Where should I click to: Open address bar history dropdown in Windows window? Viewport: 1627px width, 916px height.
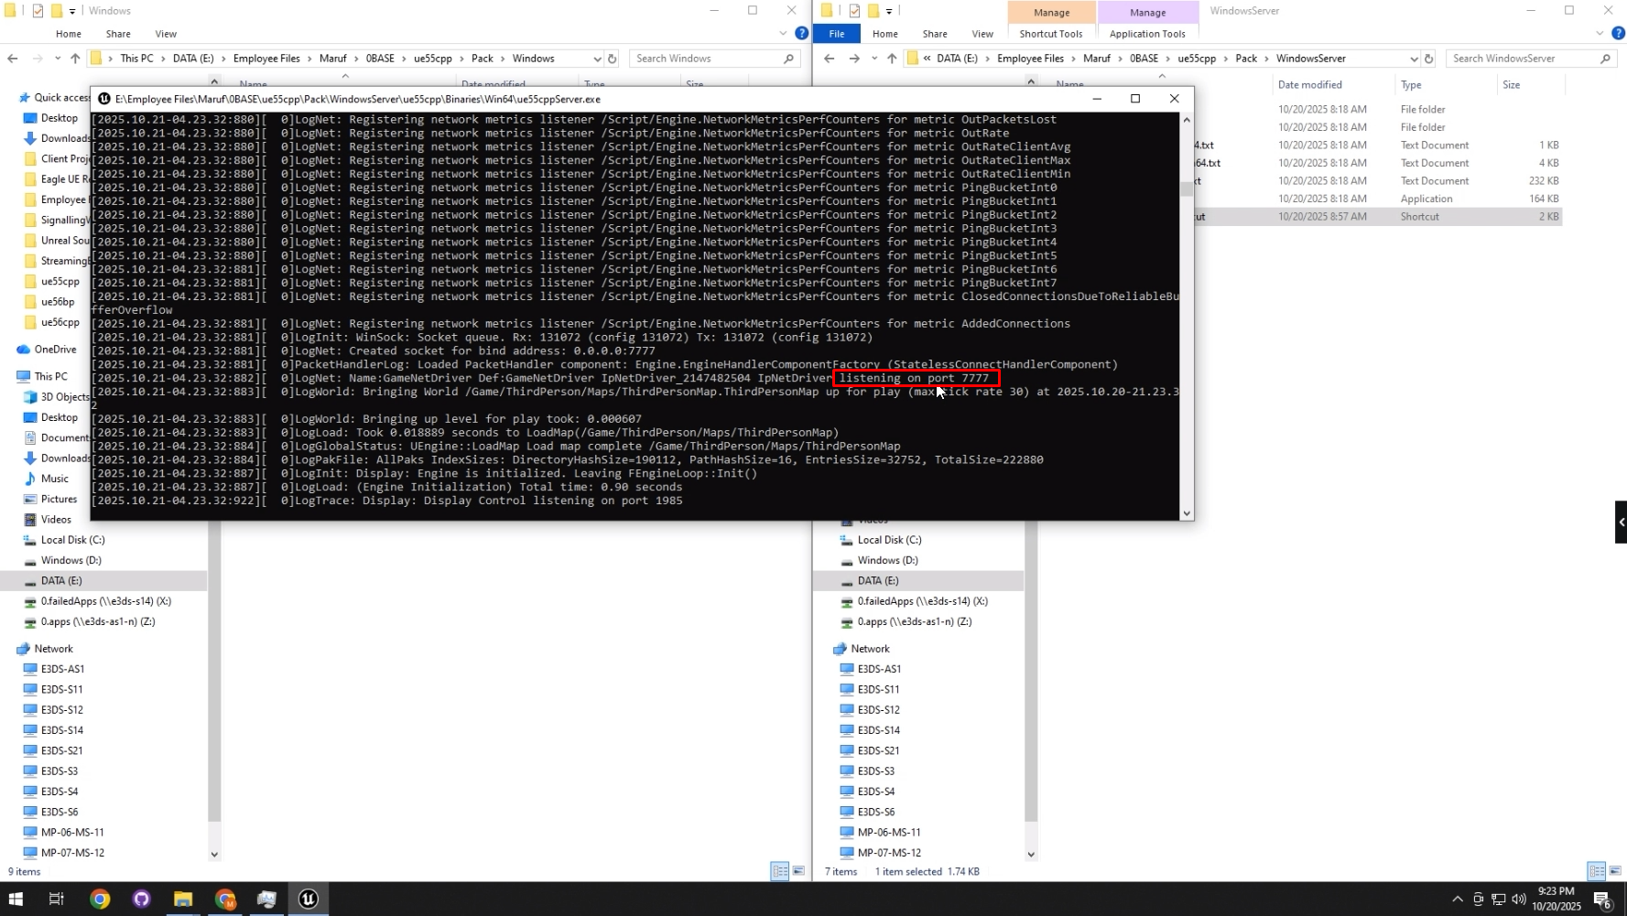point(597,59)
